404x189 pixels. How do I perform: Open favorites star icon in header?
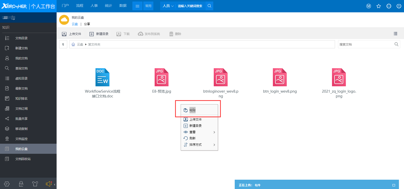[x=378, y=6]
